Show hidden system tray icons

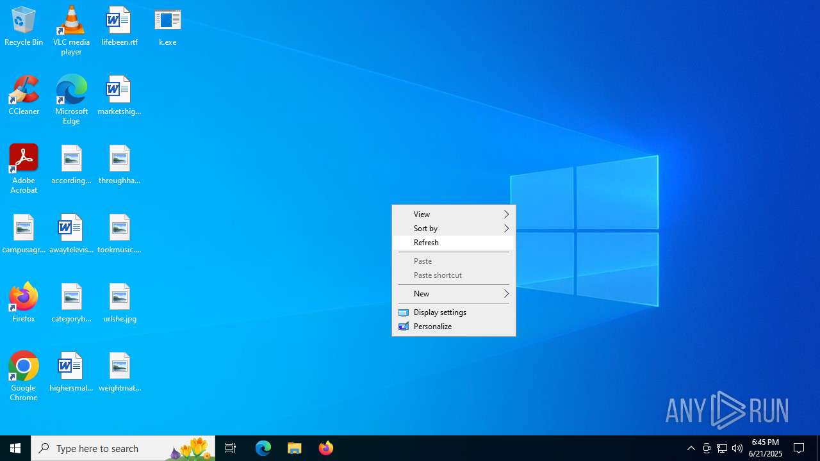pyautogui.click(x=691, y=448)
